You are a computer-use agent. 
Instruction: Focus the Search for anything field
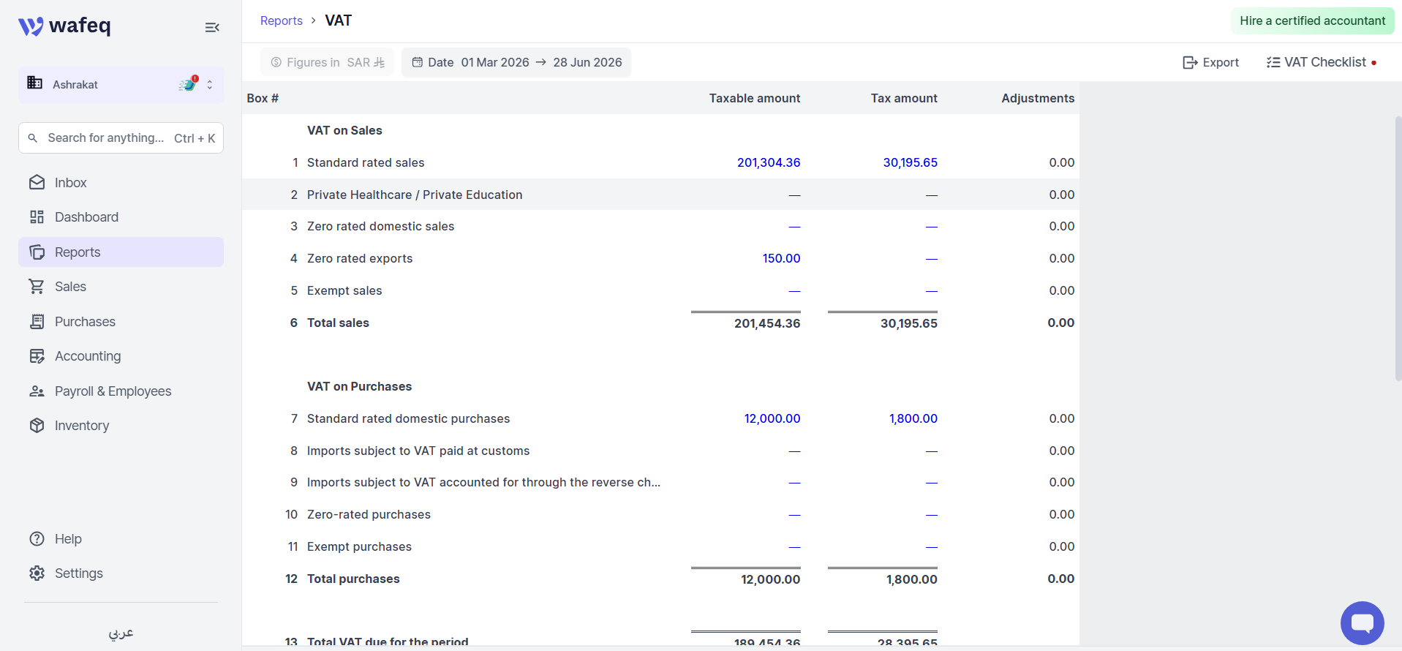click(121, 138)
